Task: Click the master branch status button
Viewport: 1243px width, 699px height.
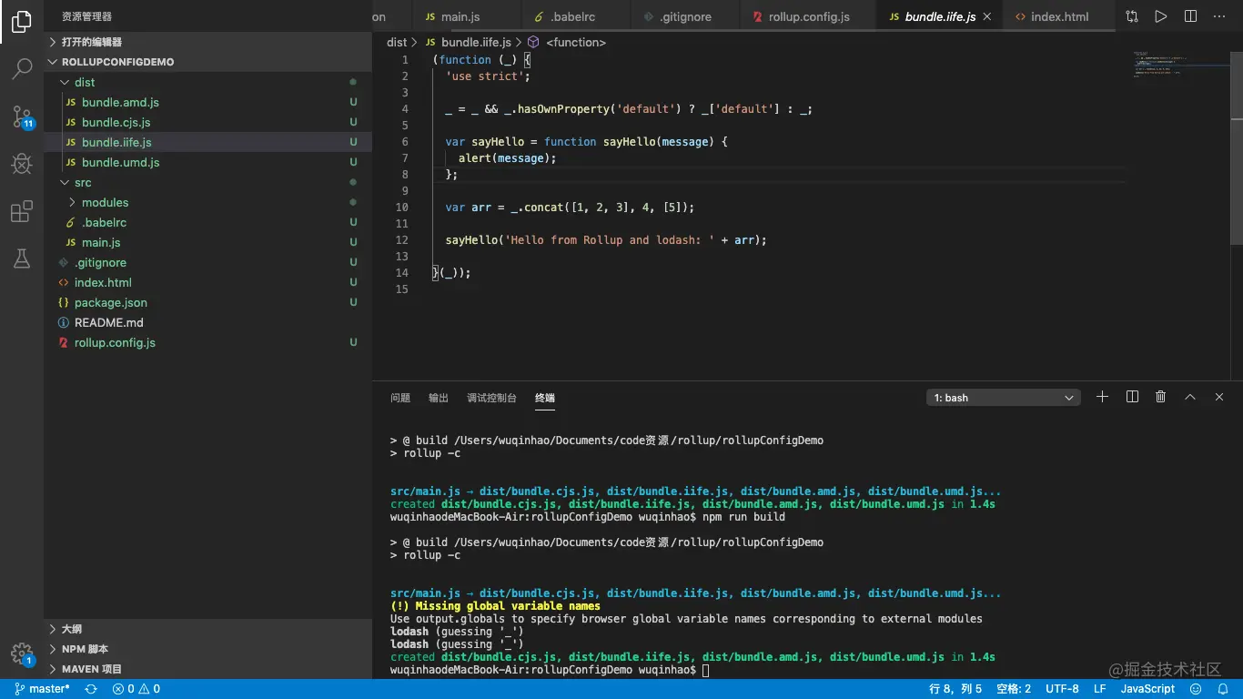Action: tap(43, 689)
